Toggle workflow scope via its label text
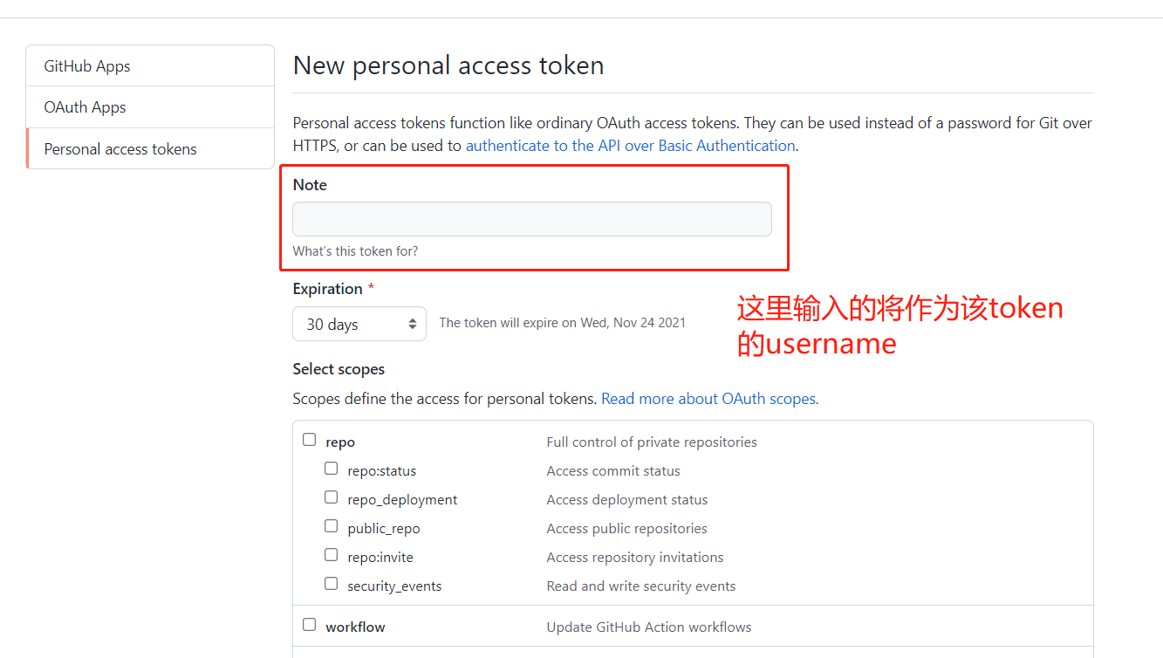The image size is (1163, 658). (355, 627)
